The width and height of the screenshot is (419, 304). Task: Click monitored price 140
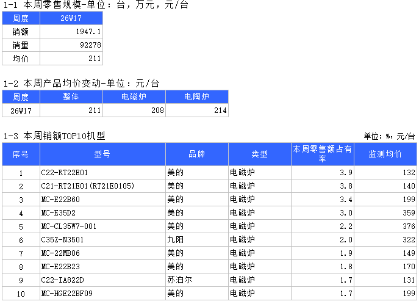pyautogui.click(x=409, y=186)
